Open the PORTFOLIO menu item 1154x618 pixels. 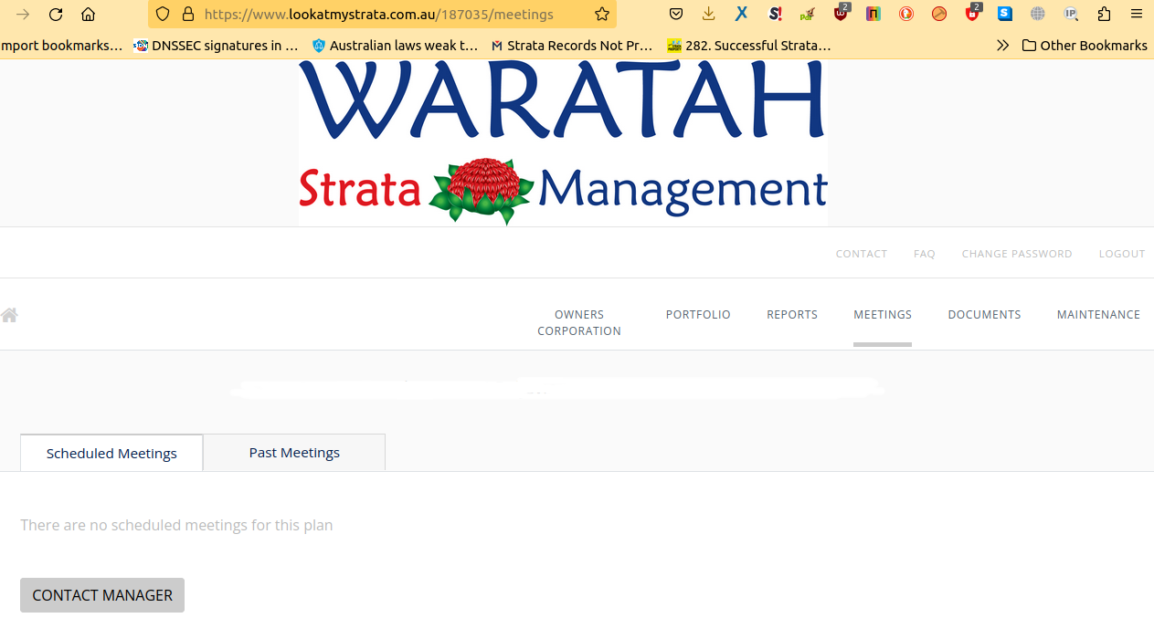(698, 314)
